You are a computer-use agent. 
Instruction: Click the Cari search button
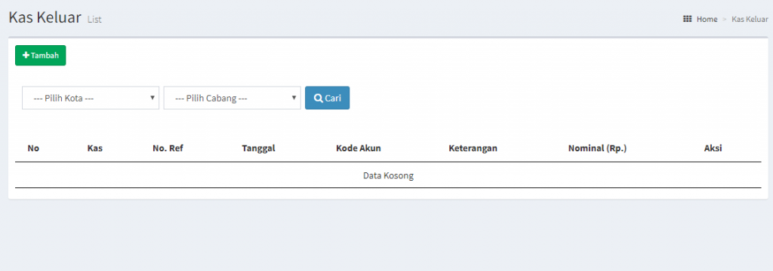click(x=328, y=98)
